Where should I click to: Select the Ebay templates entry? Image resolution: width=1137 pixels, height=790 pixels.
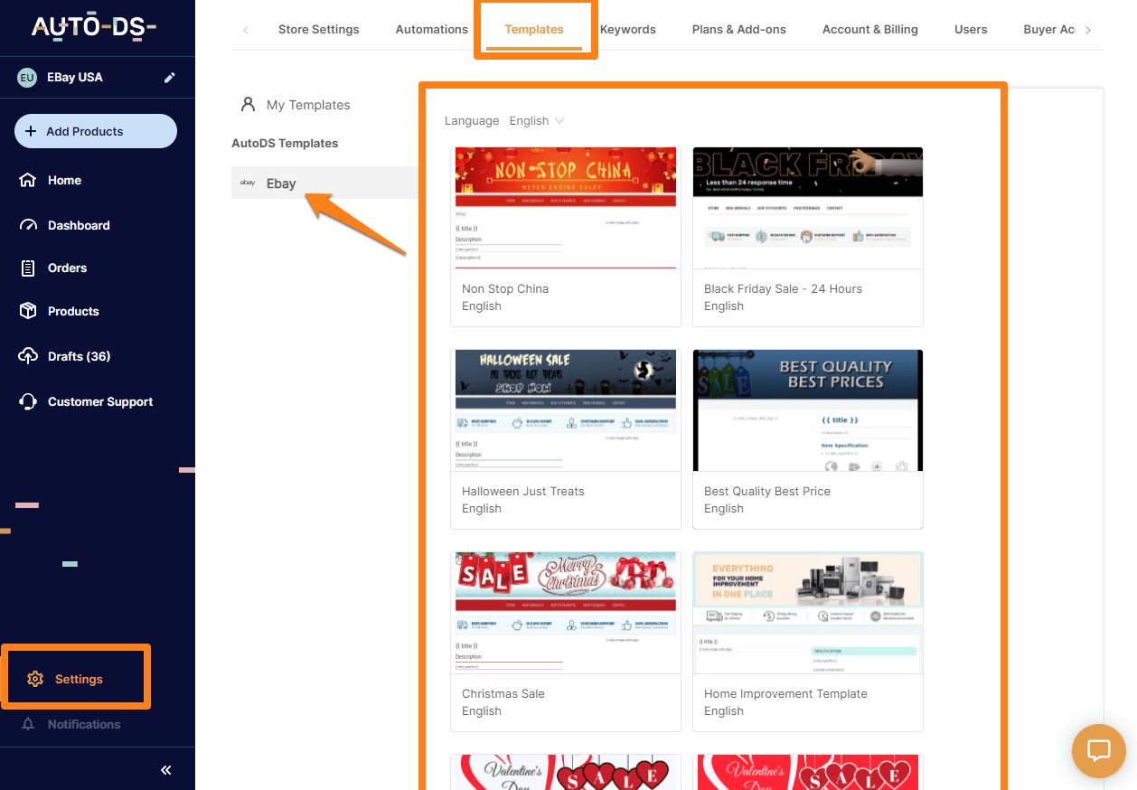[324, 183]
